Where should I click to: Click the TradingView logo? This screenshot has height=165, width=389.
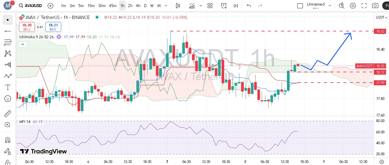point(43,151)
